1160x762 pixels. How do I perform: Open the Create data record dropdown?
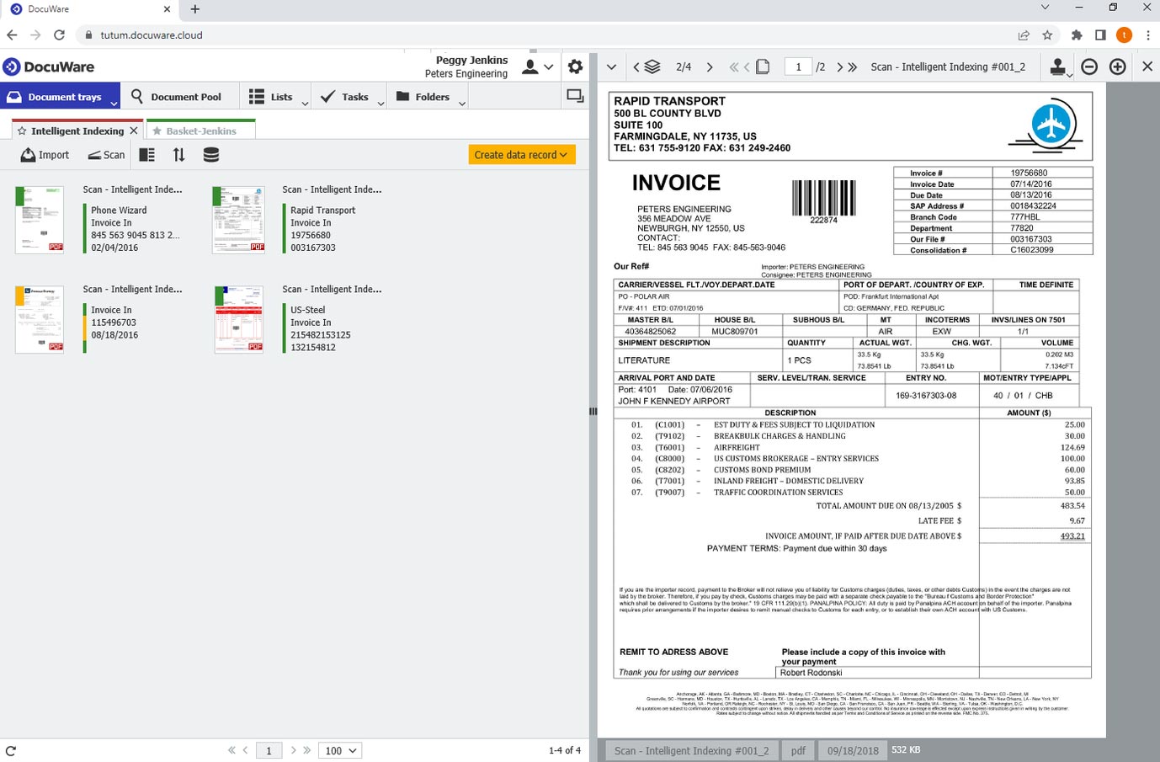[x=522, y=155]
